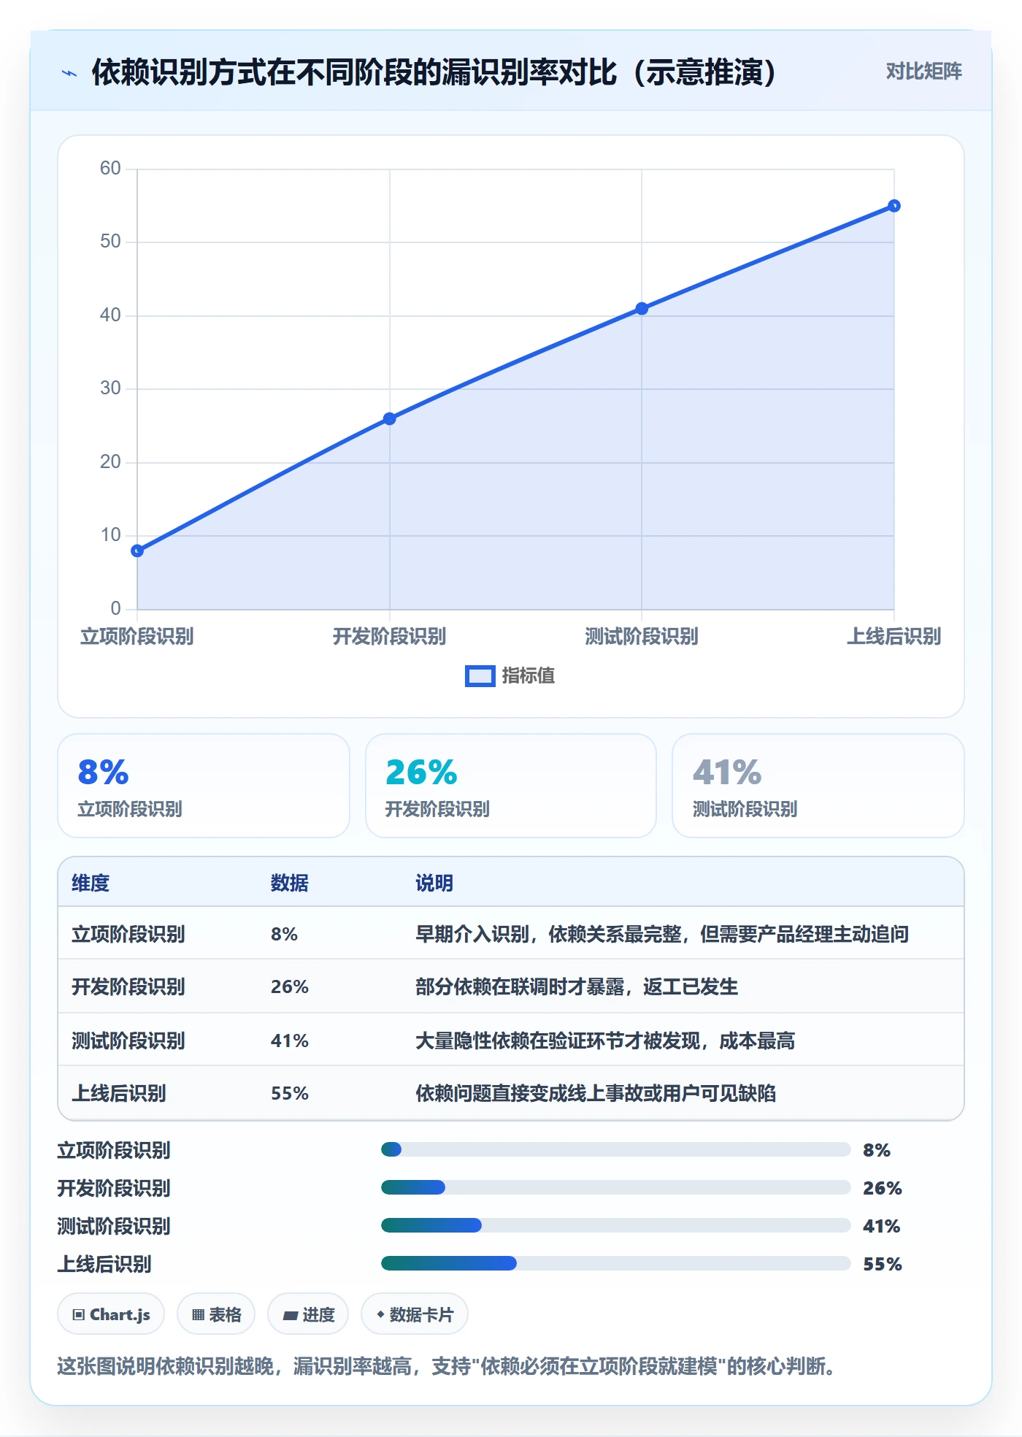Click description 依赖问题直接变成线上事故或用户可见缺陷
Image resolution: width=1022 pixels, height=1437 pixels.
596,1093
